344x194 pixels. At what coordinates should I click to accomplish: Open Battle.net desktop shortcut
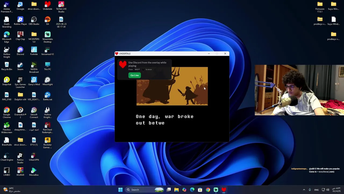click(48, 96)
